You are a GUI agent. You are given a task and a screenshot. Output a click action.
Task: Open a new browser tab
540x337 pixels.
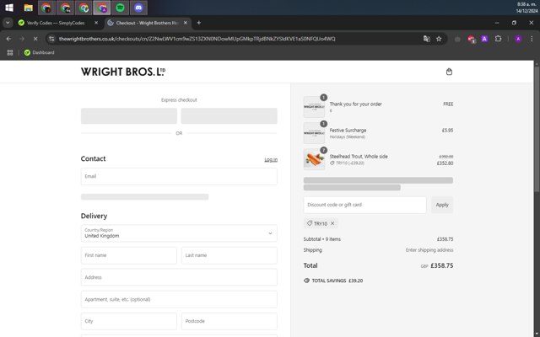(x=199, y=23)
